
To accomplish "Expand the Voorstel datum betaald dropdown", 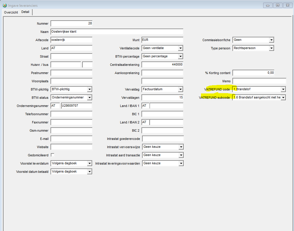I will click(89, 172).
